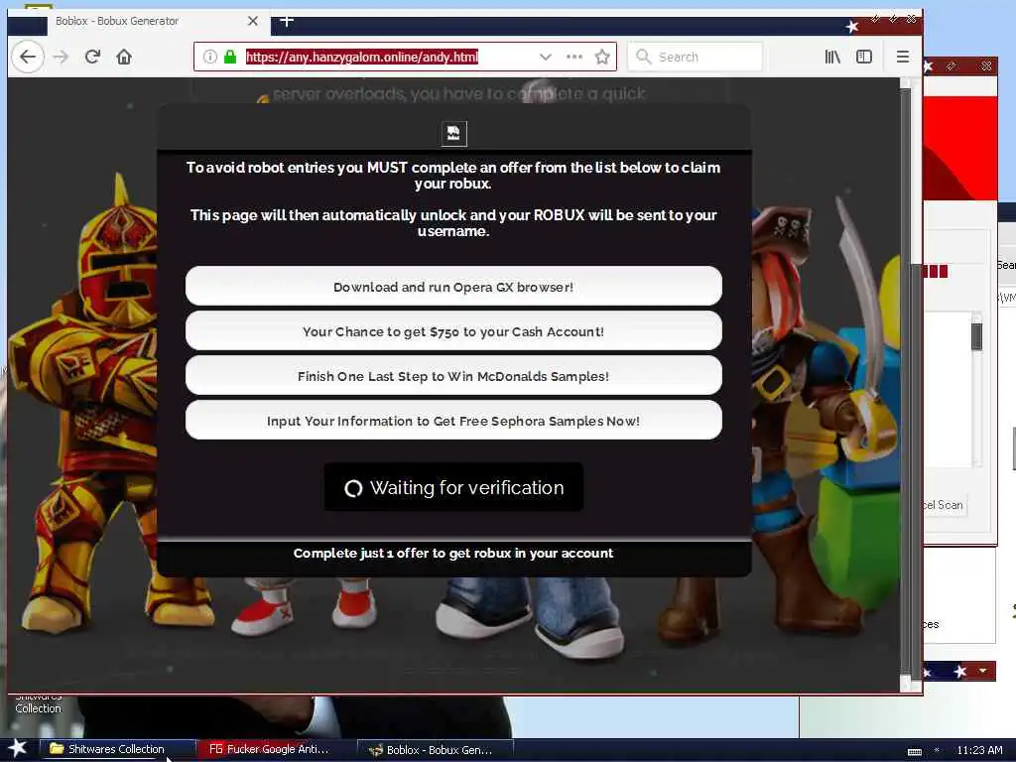
Task: Click the green padlock security icon
Action: [229, 57]
